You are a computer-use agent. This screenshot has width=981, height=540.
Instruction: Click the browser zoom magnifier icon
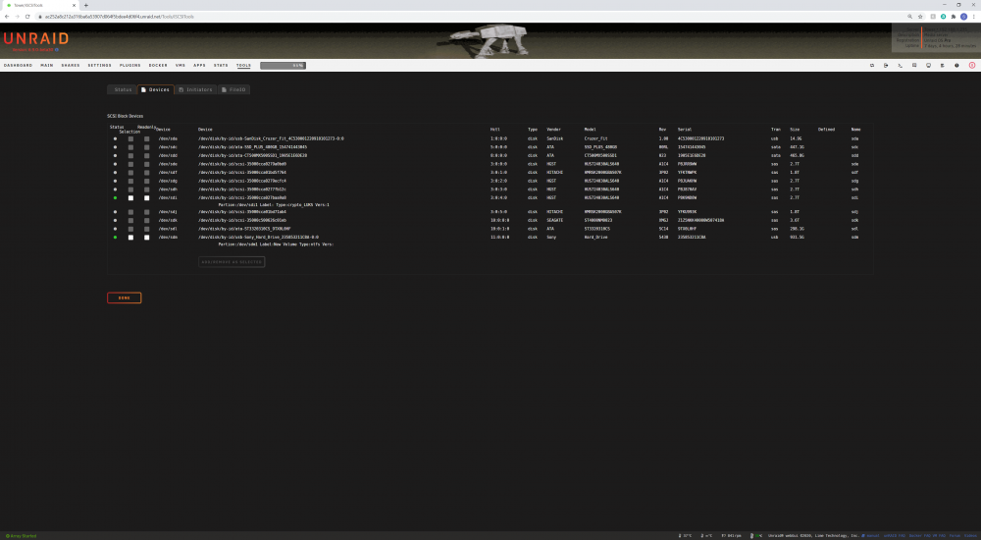(x=909, y=17)
